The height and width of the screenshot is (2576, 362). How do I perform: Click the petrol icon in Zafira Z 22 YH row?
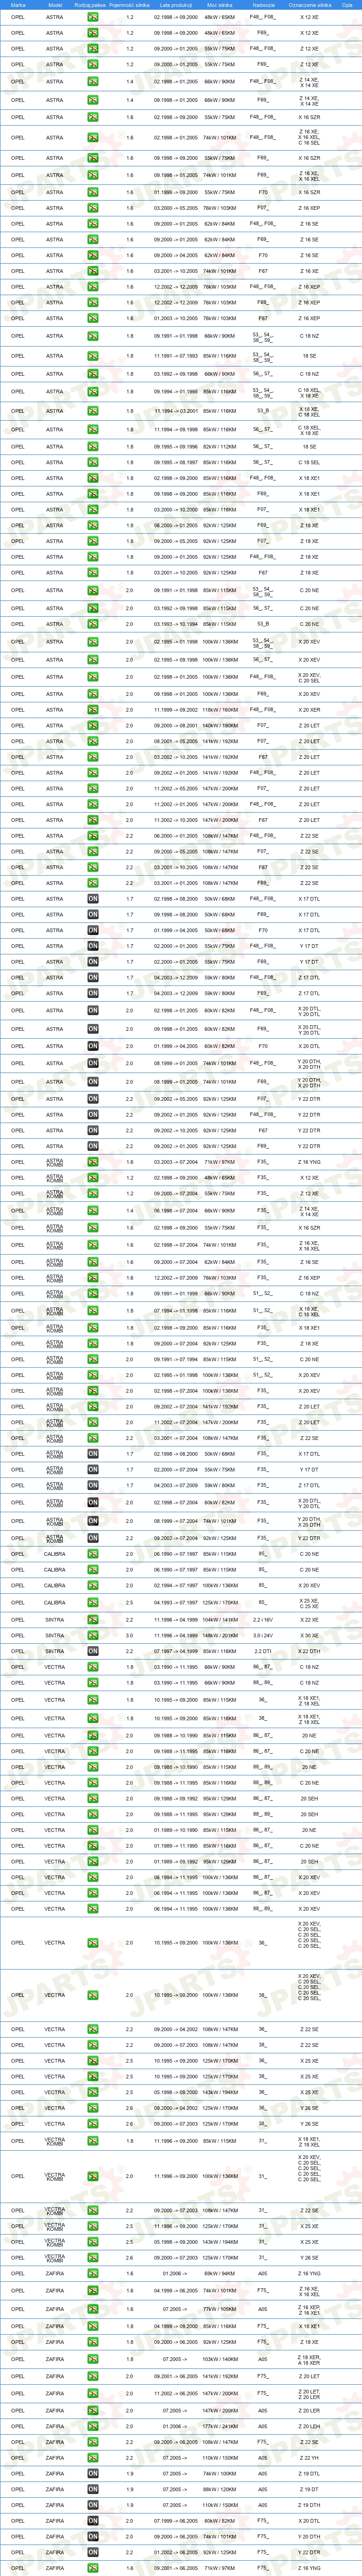[93, 2458]
